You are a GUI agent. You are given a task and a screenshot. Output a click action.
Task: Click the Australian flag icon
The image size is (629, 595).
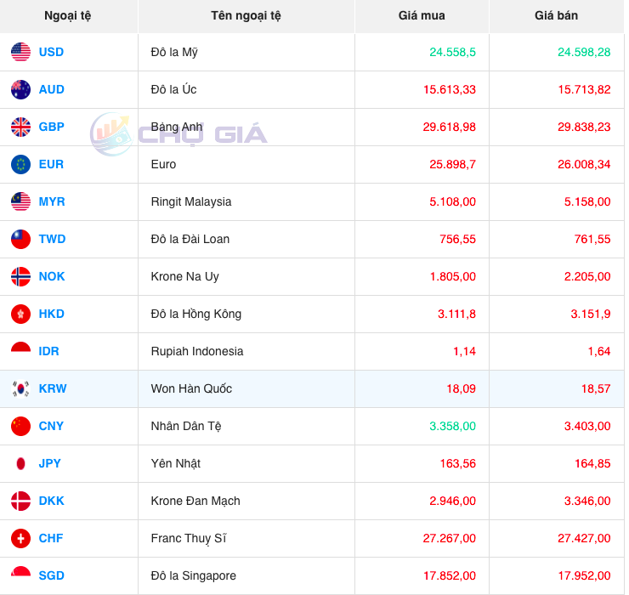click(x=20, y=89)
